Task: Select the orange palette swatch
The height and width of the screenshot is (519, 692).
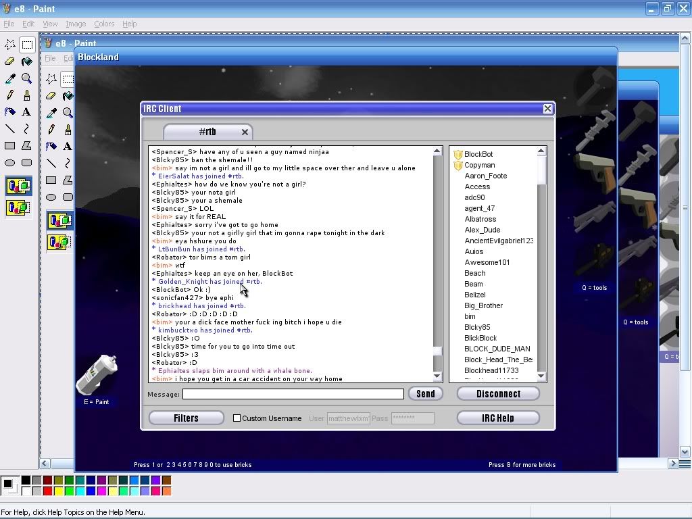Action: pos(166,491)
